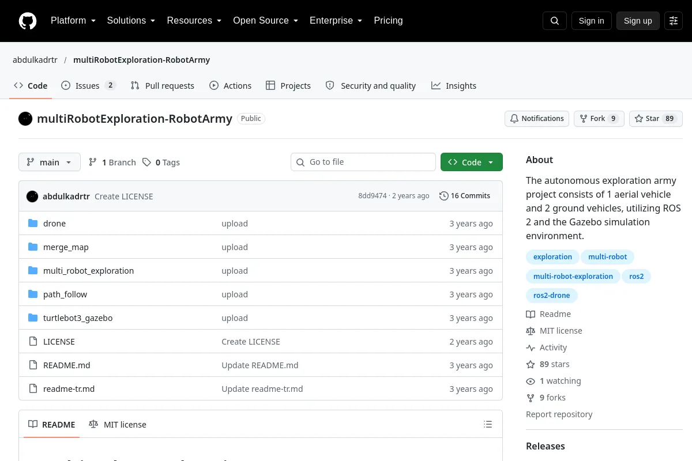692x461 pixels.
Task: Click the Sign up button
Action: click(x=638, y=21)
